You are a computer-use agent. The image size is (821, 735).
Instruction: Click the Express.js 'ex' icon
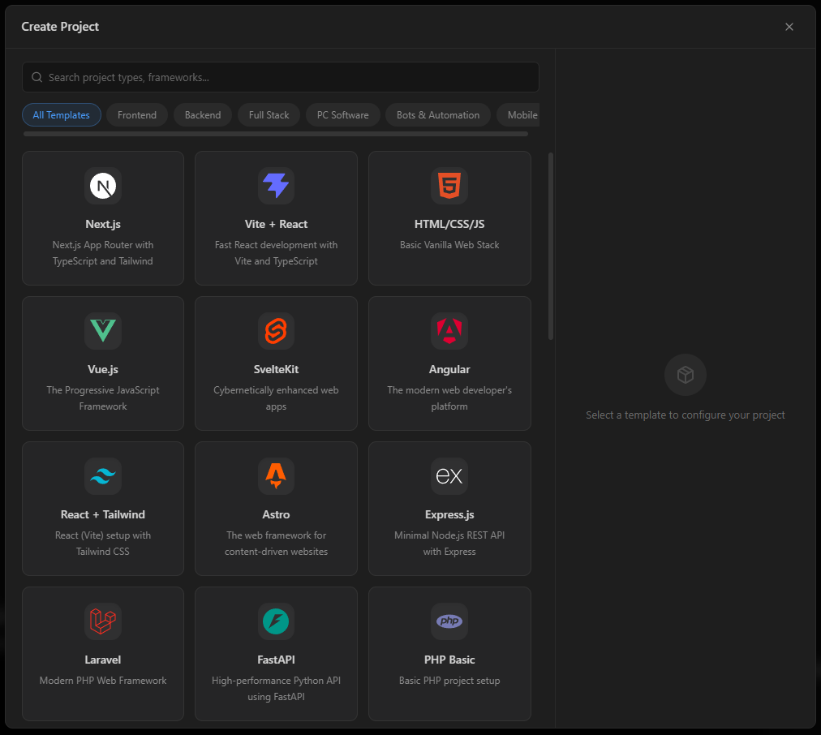coord(449,476)
